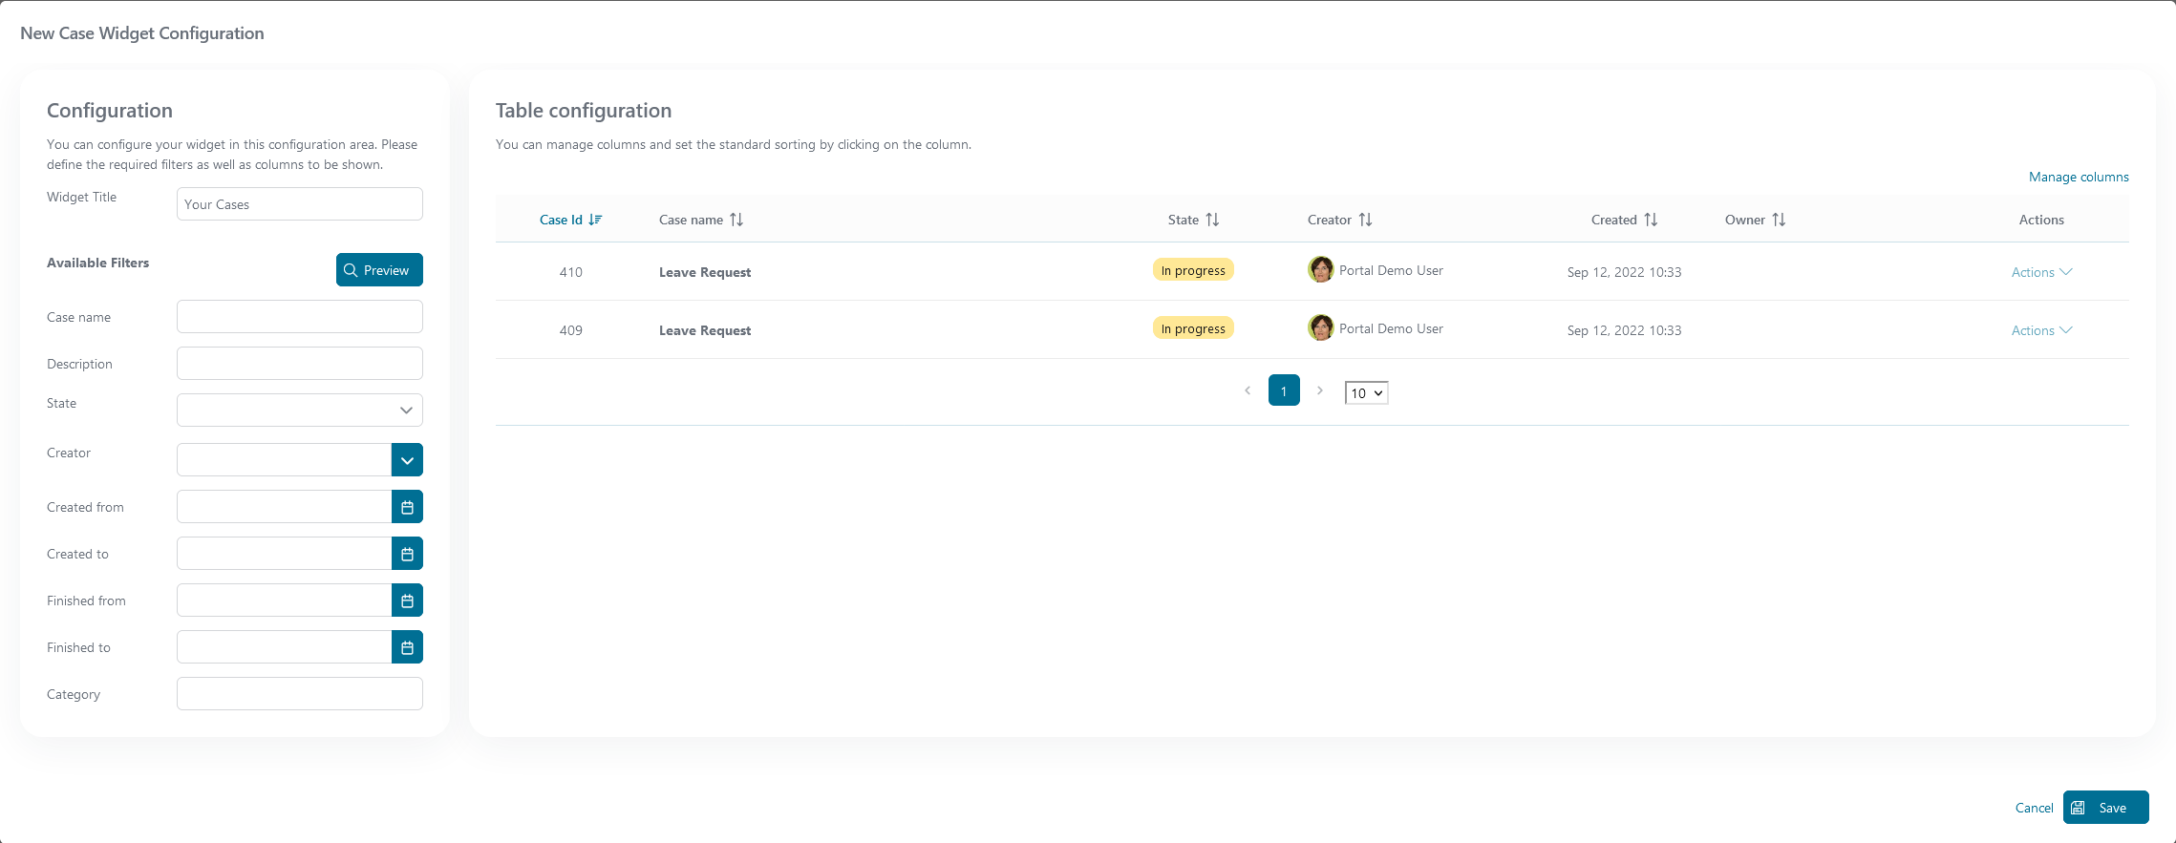Go to previous page arrow

[x=1248, y=390]
